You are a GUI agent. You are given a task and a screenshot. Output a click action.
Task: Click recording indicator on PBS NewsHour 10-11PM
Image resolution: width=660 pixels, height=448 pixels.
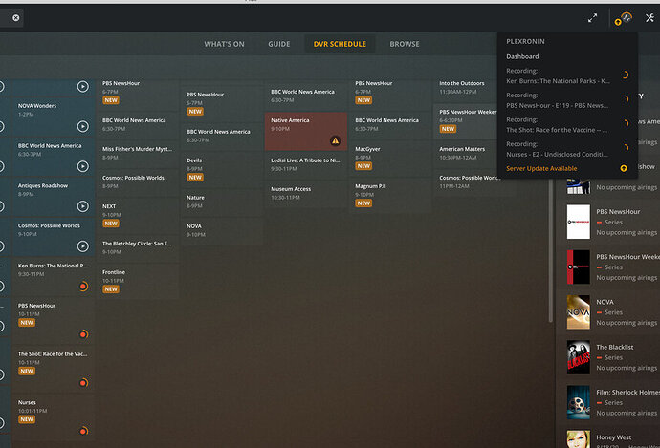(x=84, y=334)
